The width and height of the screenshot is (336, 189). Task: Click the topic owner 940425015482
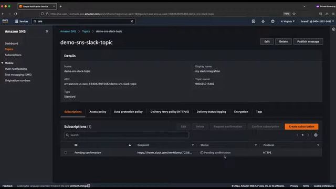[205, 84]
